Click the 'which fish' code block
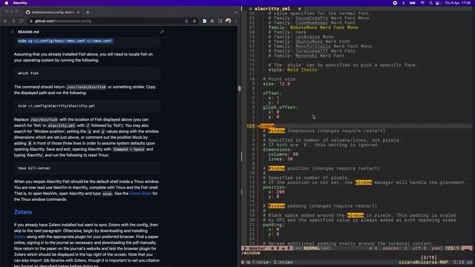 click(x=87, y=73)
